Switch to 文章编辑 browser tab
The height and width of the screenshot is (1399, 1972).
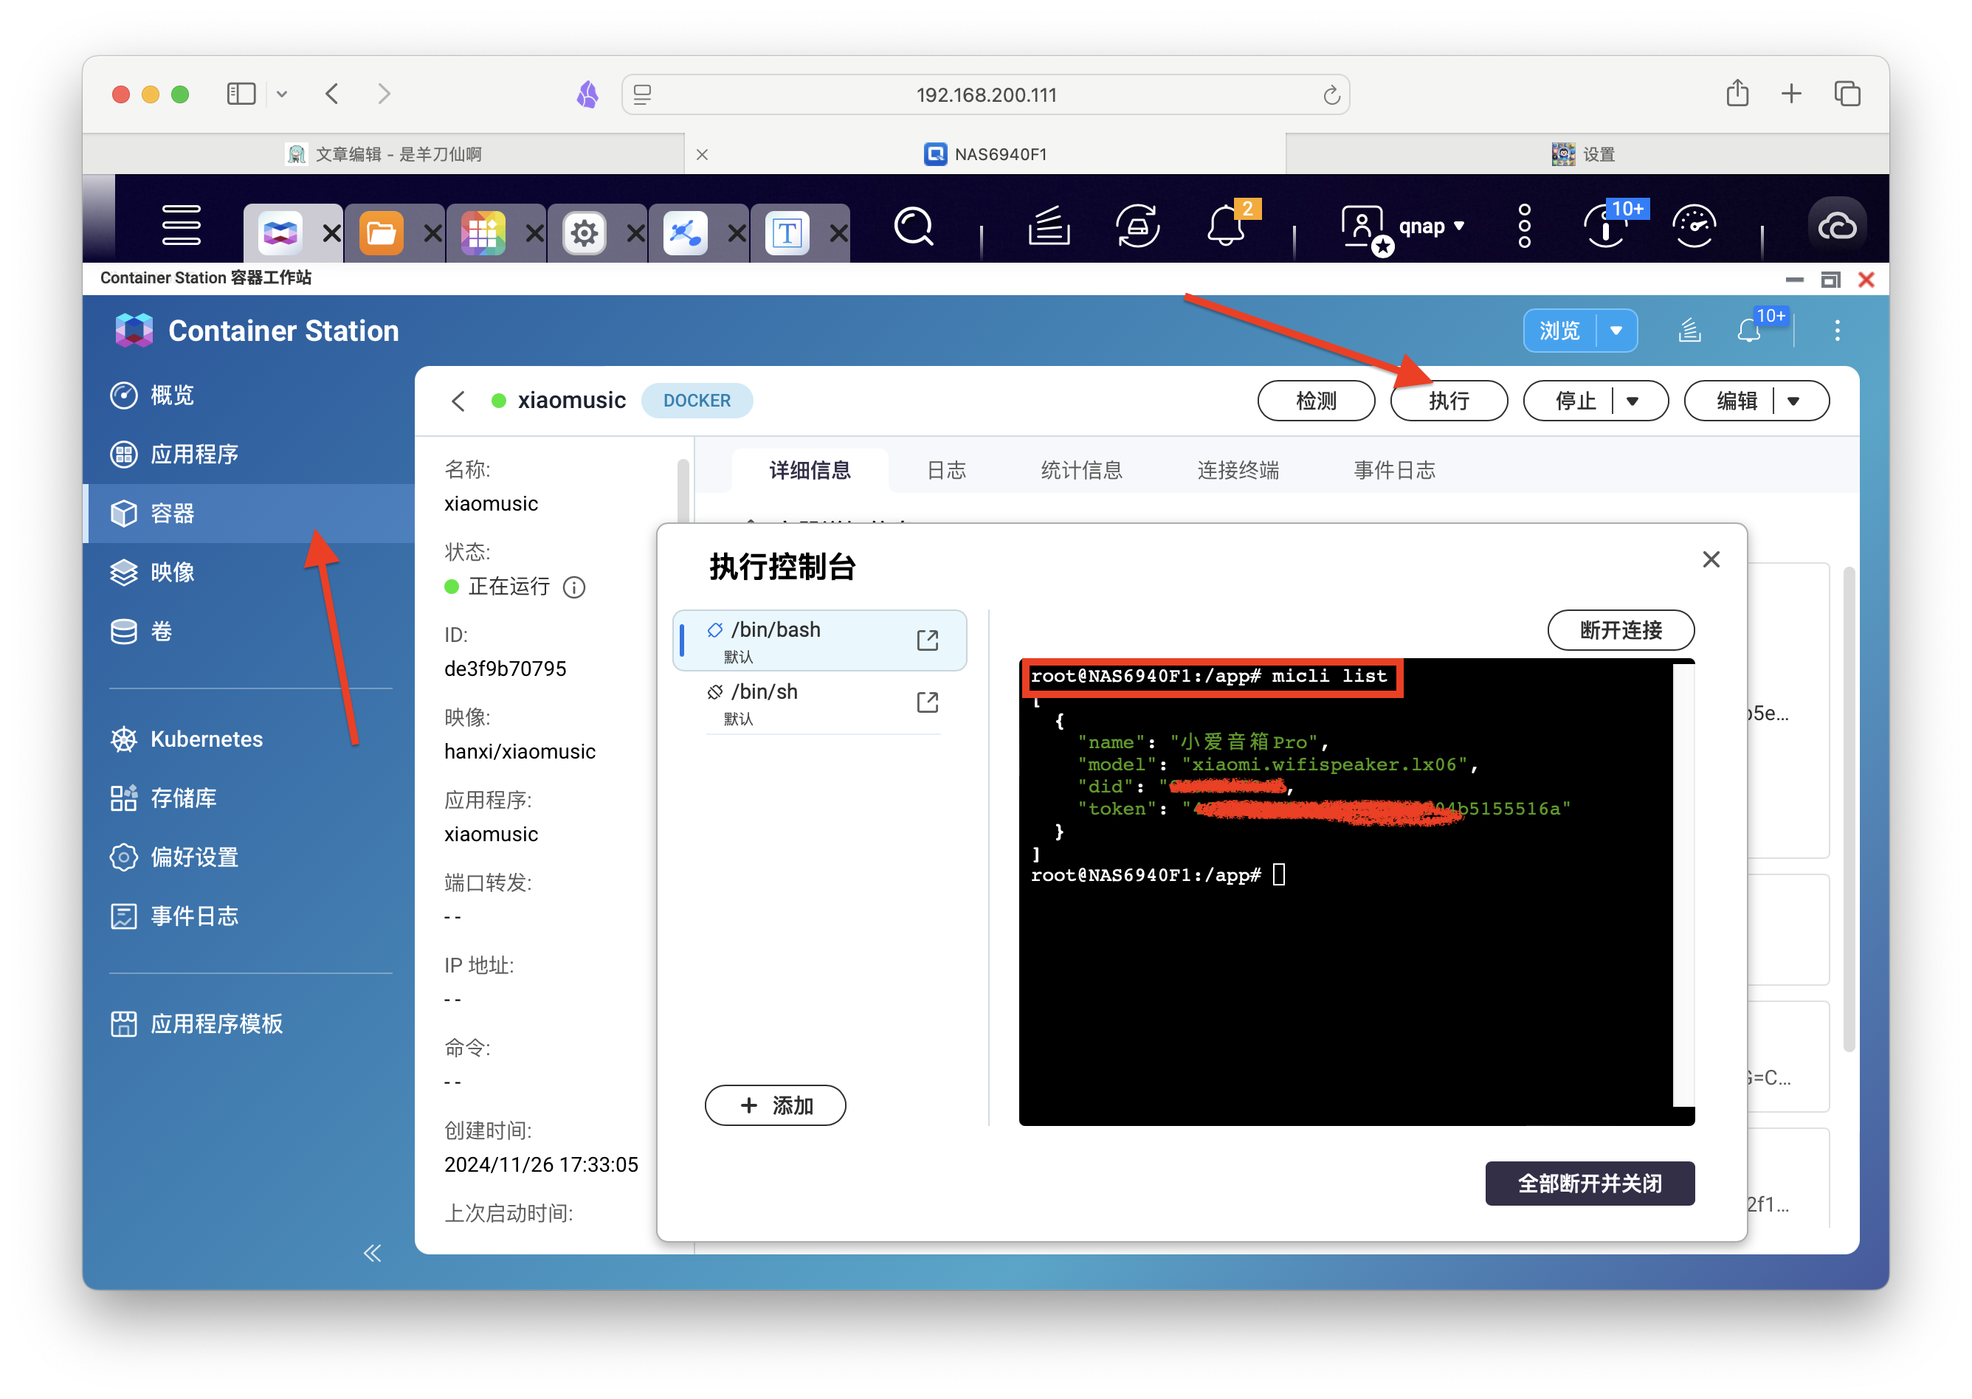383,154
